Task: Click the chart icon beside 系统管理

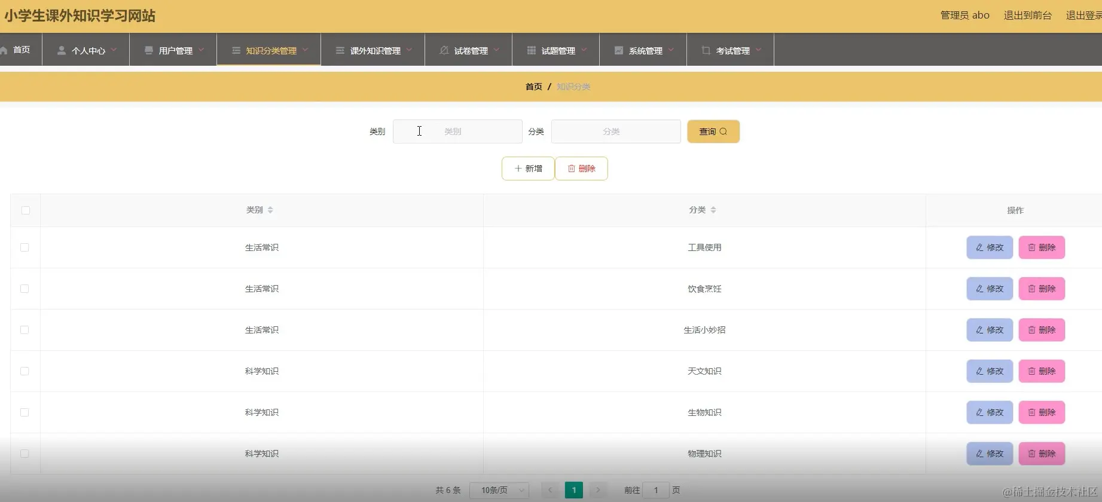Action: (619, 51)
